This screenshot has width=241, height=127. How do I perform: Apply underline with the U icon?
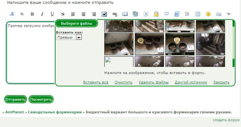pos(52,14)
